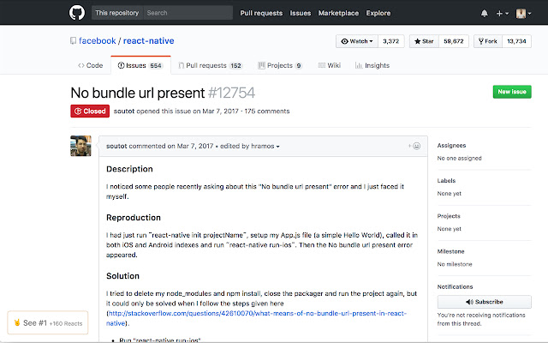Viewport: 548px width, 343px height.
Task: Switch to the Projects 9 tab
Action: [x=280, y=65]
